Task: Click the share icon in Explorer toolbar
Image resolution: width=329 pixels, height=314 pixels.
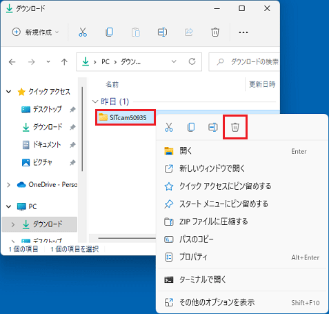Action: [189, 32]
